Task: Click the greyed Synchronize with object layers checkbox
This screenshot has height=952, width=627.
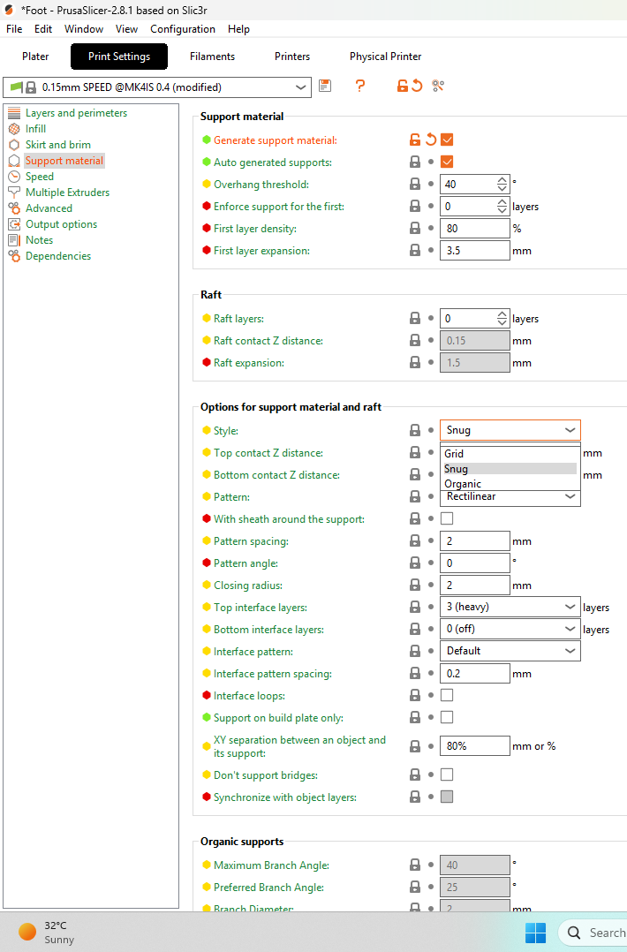Action: (x=447, y=797)
